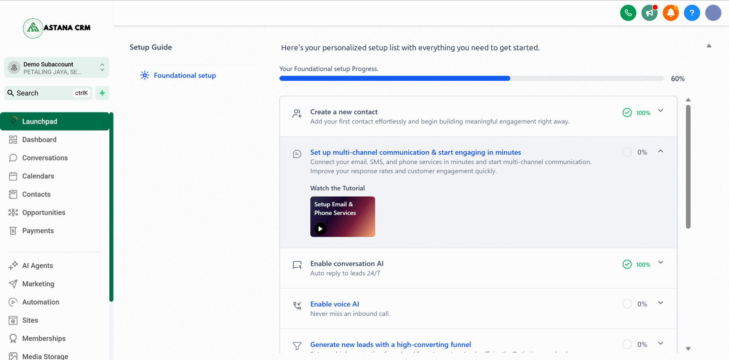Expand the Create a new contact step

[x=661, y=111]
